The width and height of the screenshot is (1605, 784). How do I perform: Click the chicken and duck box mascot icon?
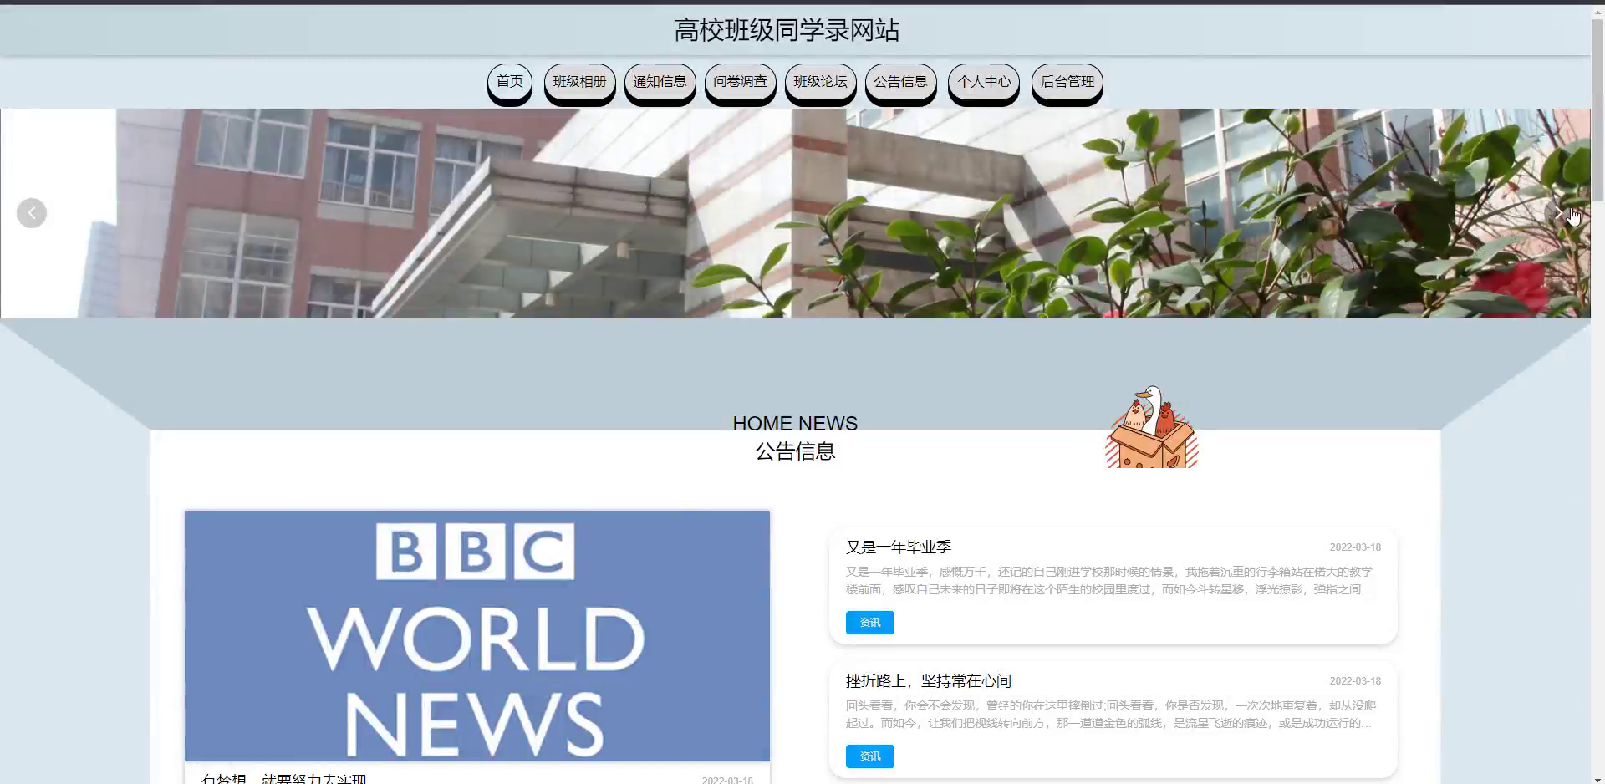(1152, 426)
